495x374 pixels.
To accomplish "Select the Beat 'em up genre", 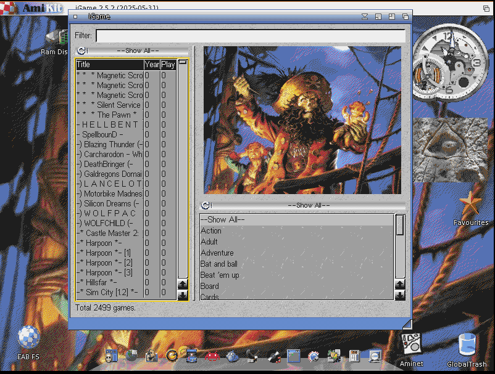I will [x=297, y=275].
